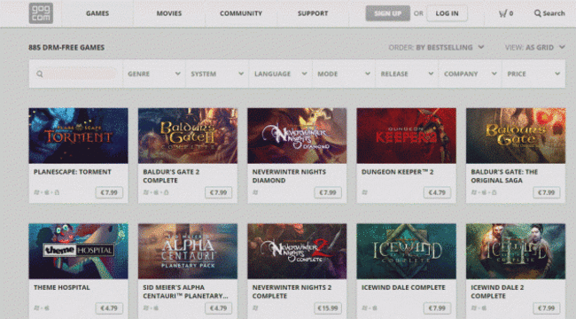
Task: Open the Movies menu
Action: pos(169,13)
